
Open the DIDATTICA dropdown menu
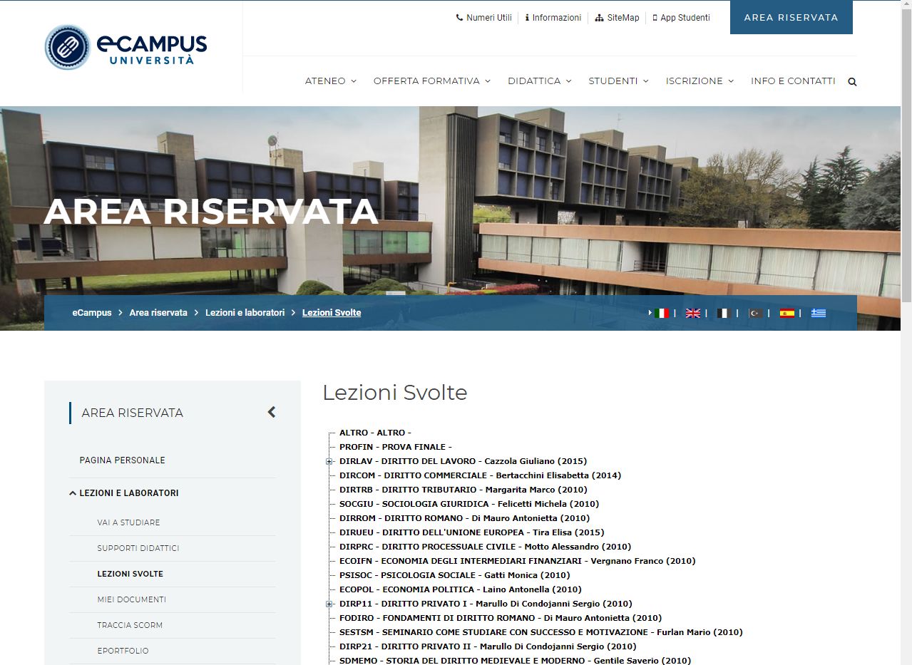coord(540,81)
